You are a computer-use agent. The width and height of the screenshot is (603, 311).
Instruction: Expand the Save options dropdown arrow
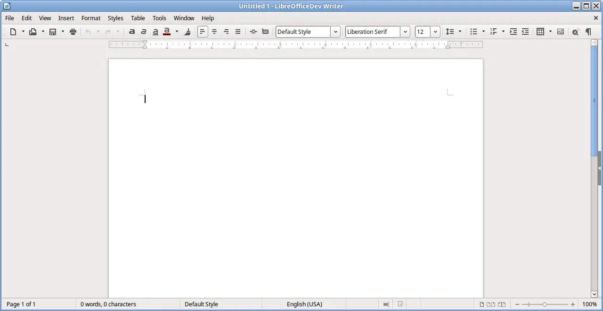point(63,32)
